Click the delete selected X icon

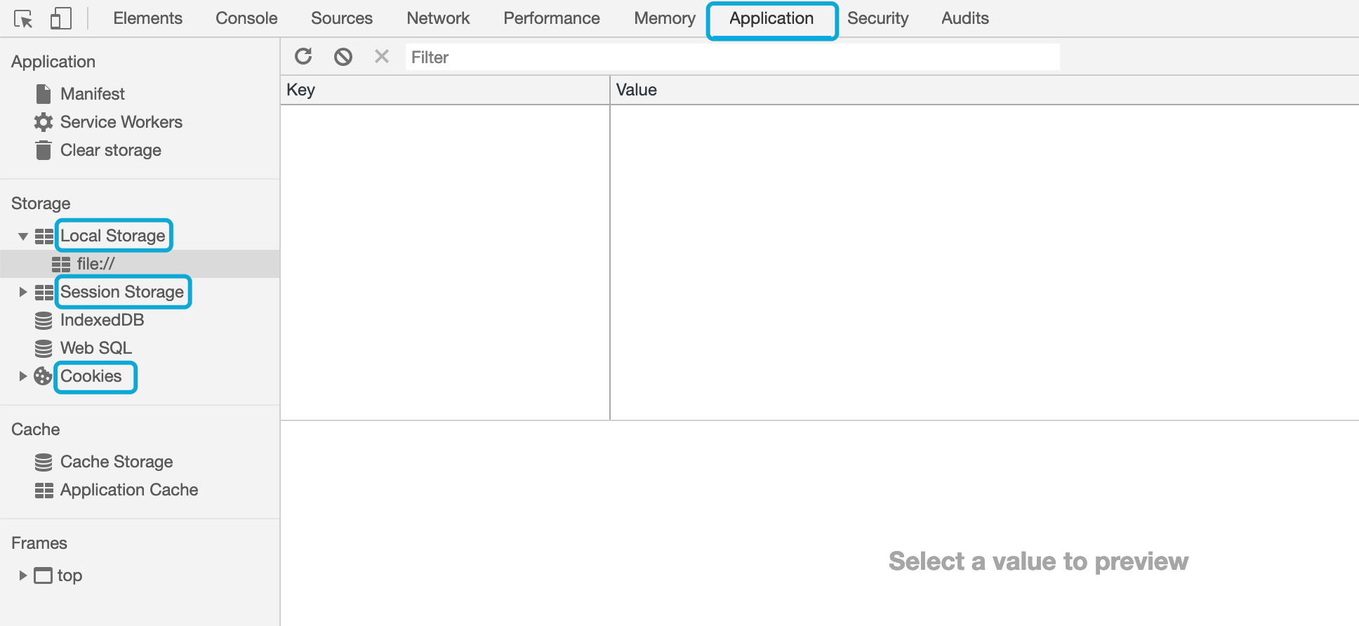tap(382, 56)
